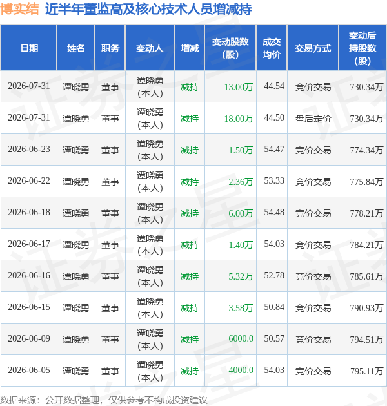The width and height of the screenshot is (387, 406).
Task: Click the 增减 column header
Action: coord(190,48)
